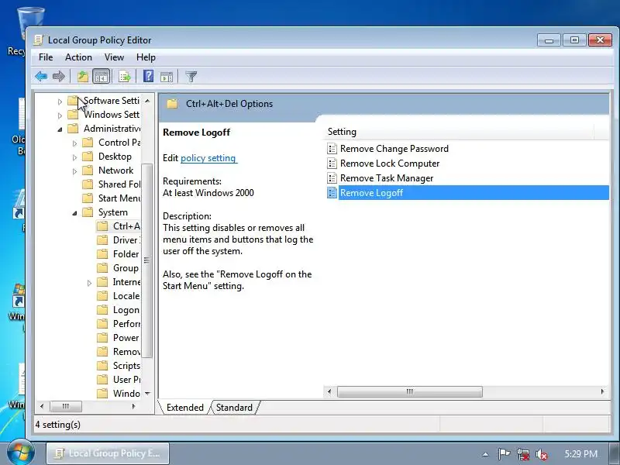Click the Software Settings folder icon

[x=72, y=101]
